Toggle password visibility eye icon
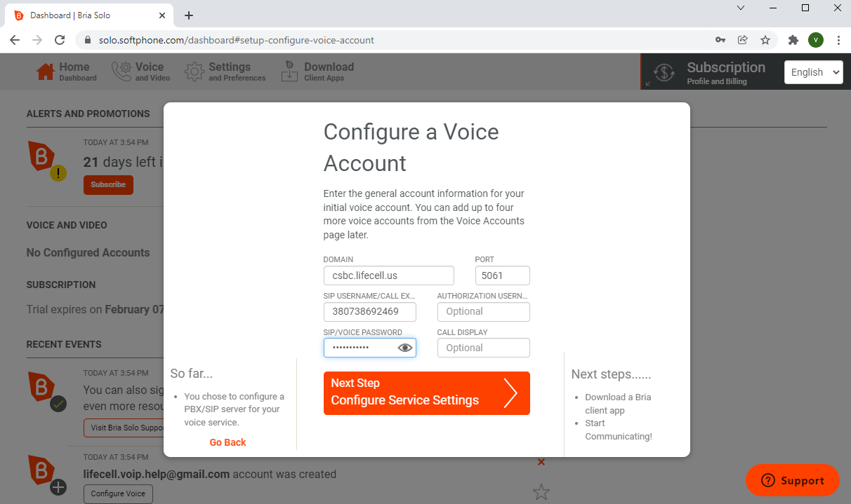Screen dimensions: 851x504 point(405,348)
